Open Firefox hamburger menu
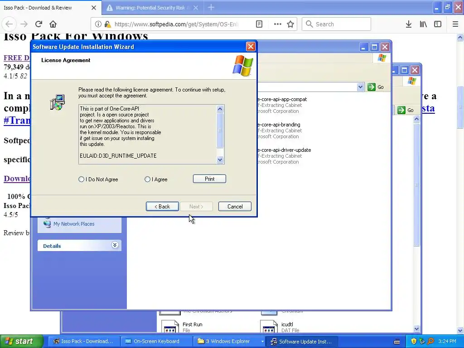The image size is (464, 348). tap(455, 24)
